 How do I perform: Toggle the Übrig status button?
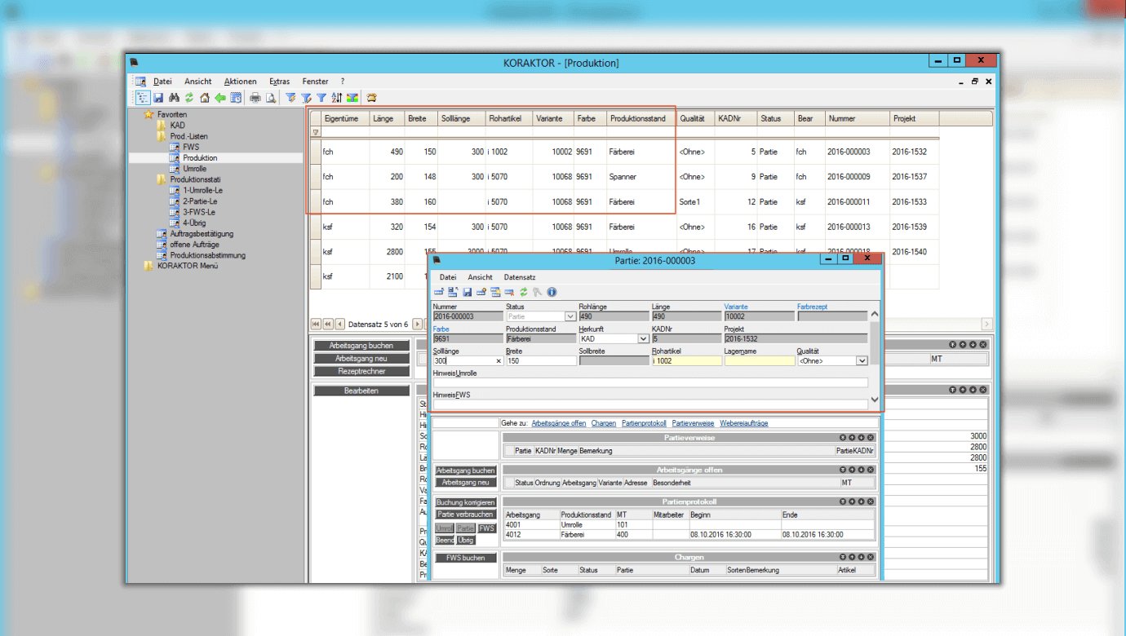point(466,540)
